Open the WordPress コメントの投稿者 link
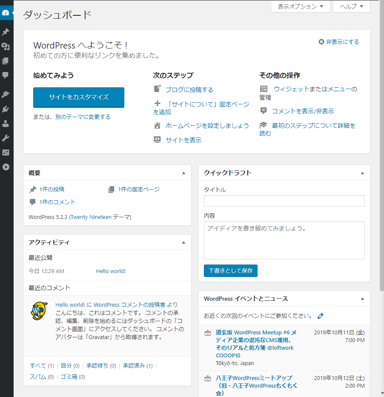The image size is (384, 397). coord(129,305)
